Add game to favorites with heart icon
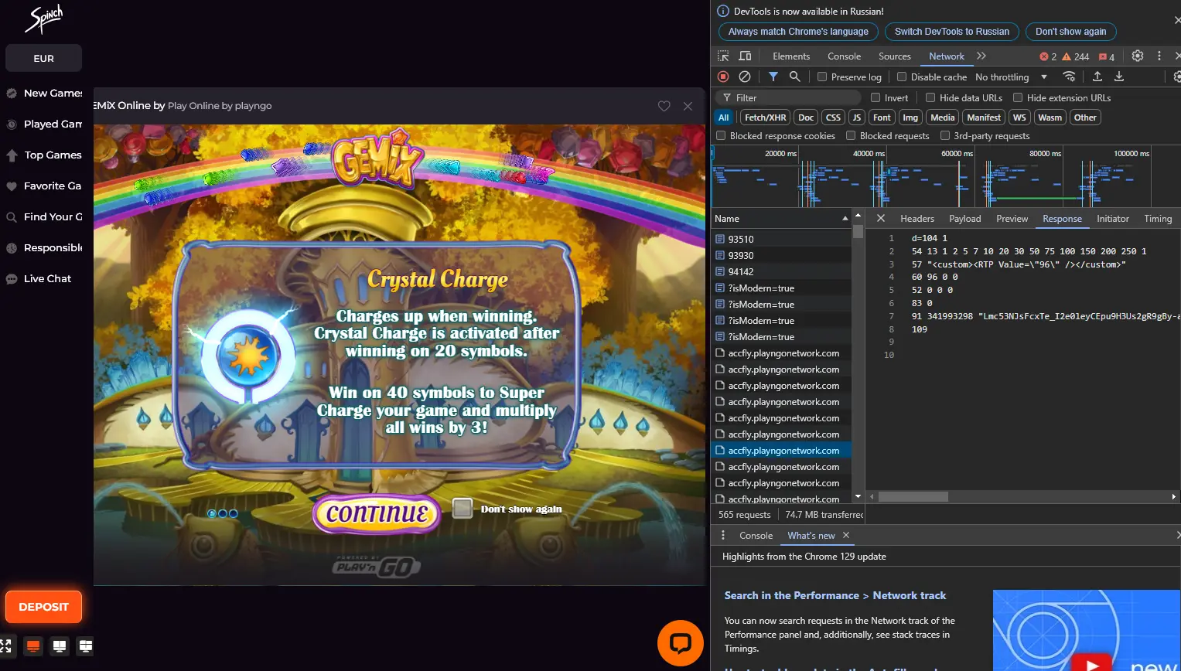The width and height of the screenshot is (1181, 671). tap(664, 106)
